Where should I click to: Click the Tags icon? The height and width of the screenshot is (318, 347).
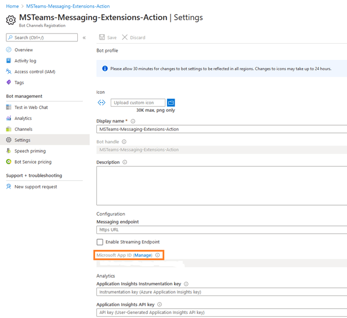(x=9, y=82)
